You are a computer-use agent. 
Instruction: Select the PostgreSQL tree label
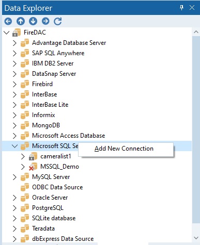click(x=48, y=208)
